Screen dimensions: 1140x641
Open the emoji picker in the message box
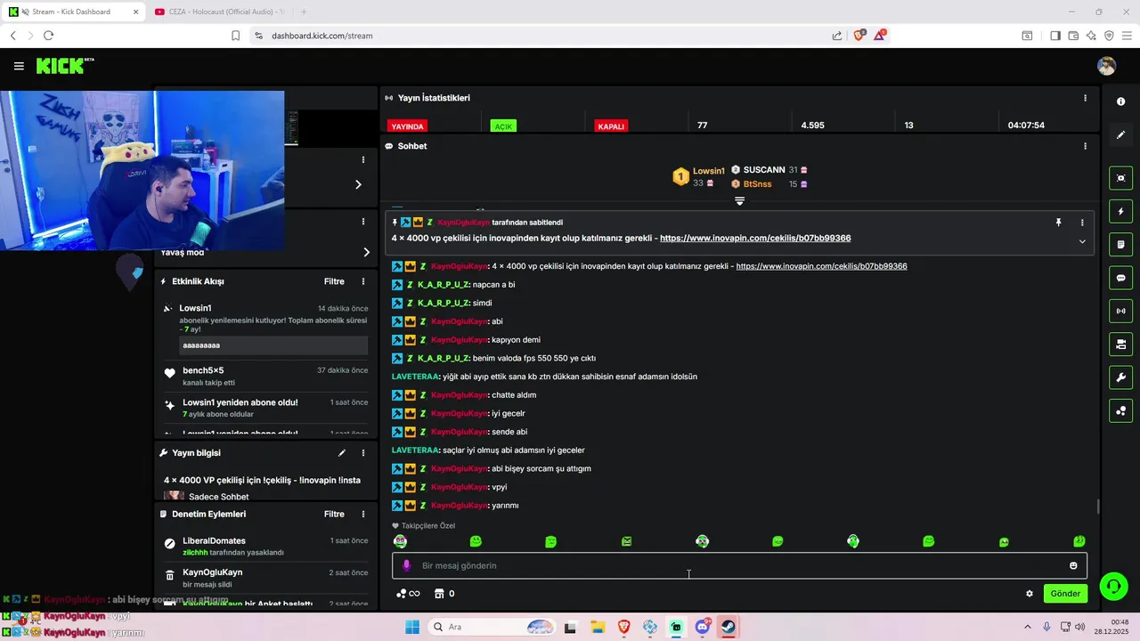(x=1073, y=565)
